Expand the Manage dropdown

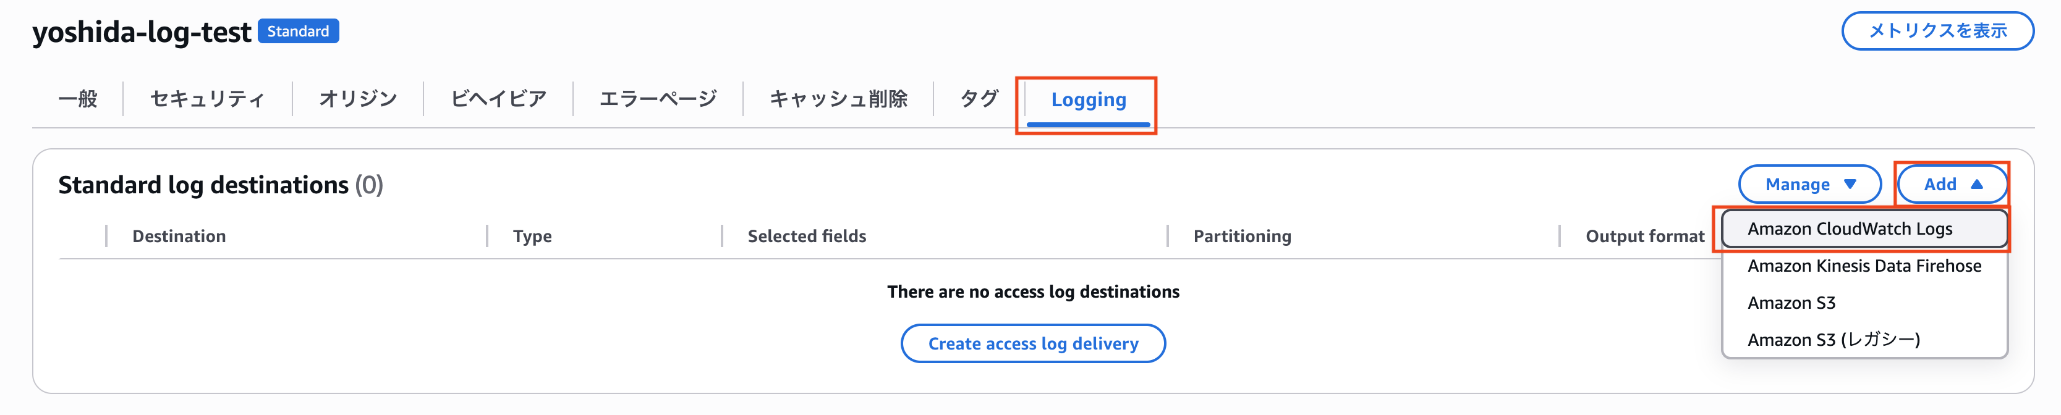pyautogui.click(x=1810, y=185)
